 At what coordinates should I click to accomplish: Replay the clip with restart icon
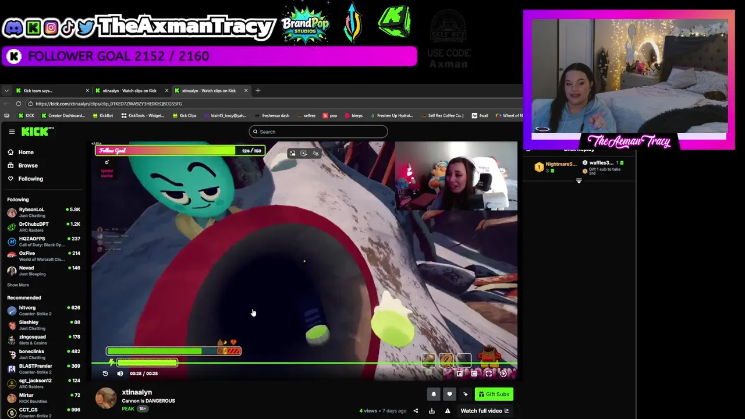coord(105,374)
